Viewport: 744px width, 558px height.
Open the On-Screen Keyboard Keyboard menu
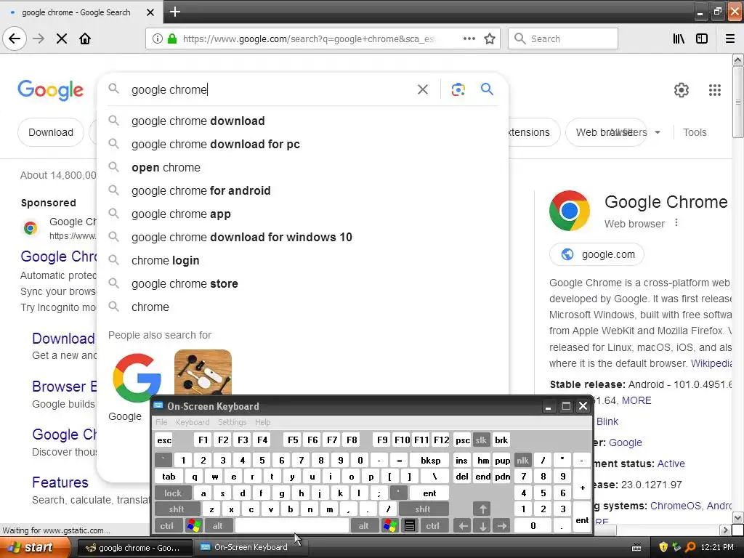[192, 422]
